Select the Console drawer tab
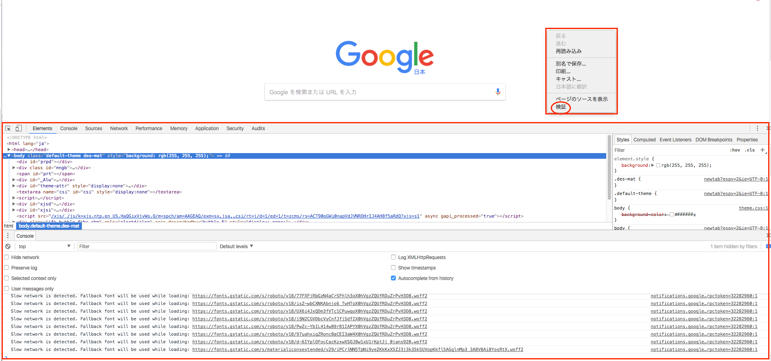 click(x=25, y=236)
